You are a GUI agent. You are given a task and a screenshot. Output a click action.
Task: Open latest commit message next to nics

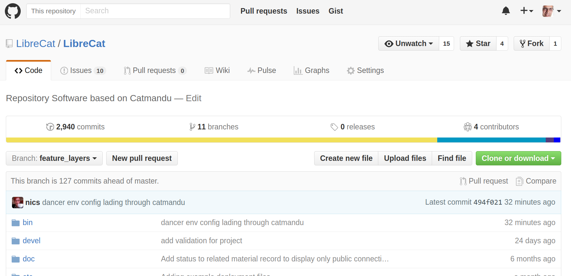(x=113, y=202)
